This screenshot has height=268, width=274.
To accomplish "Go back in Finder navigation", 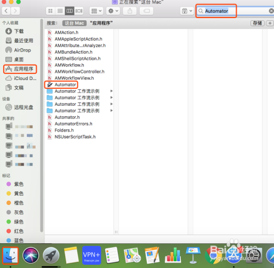I will (6, 11).
